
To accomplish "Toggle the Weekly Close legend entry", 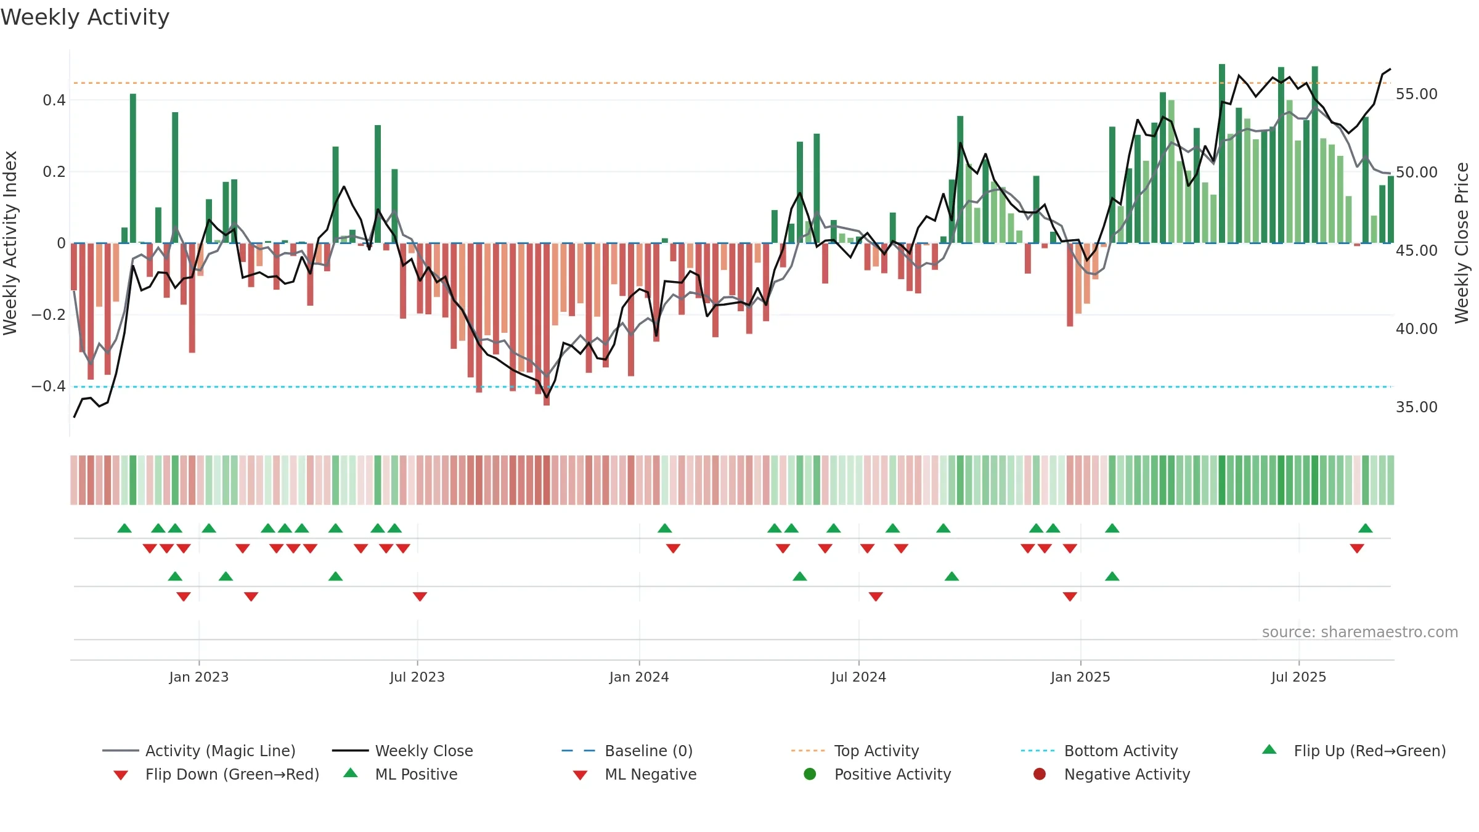I will pos(402,751).
